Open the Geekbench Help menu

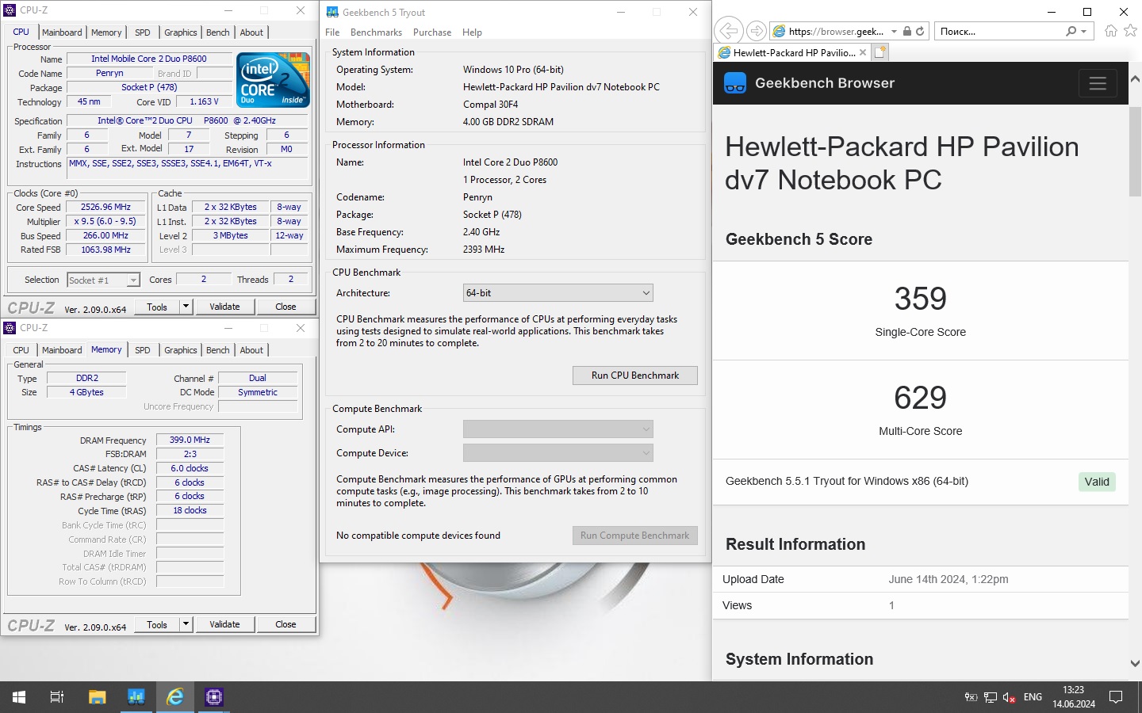pyautogui.click(x=472, y=32)
